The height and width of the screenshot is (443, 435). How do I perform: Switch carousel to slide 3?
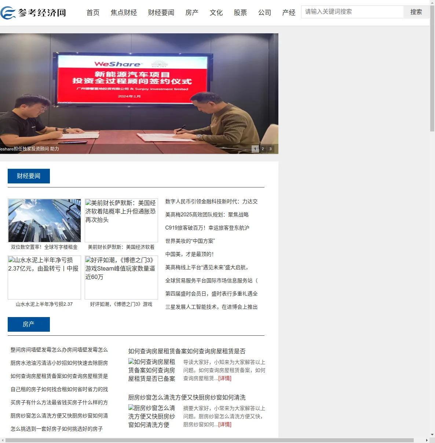pos(271,149)
